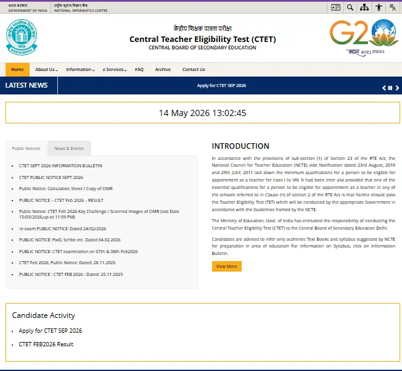Open PUBLIC NOTICE – CTET Feb 2026 – RESULT
Viewport: 402px width, 371px height.
(61, 200)
